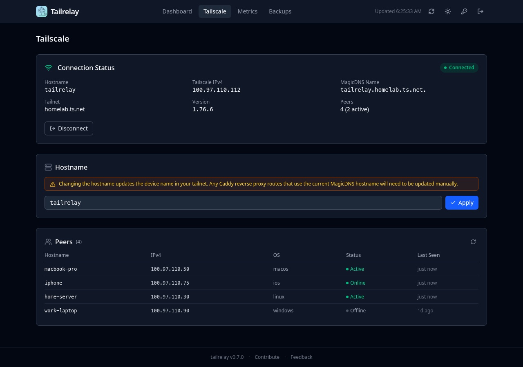Refresh the Peers list
The image size is (523, 367).
(473, 242)
